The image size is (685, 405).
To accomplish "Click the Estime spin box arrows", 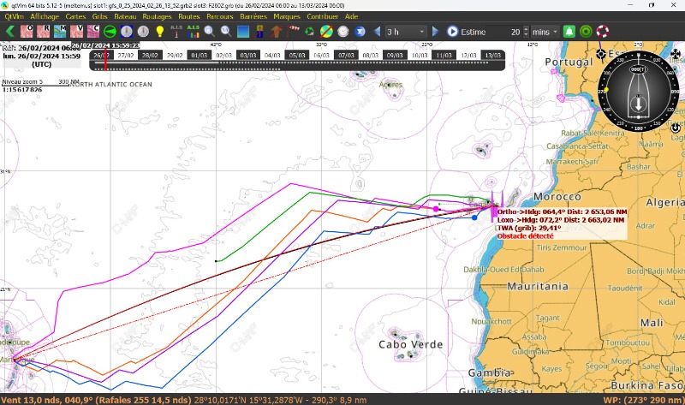I will coord(525,32).
